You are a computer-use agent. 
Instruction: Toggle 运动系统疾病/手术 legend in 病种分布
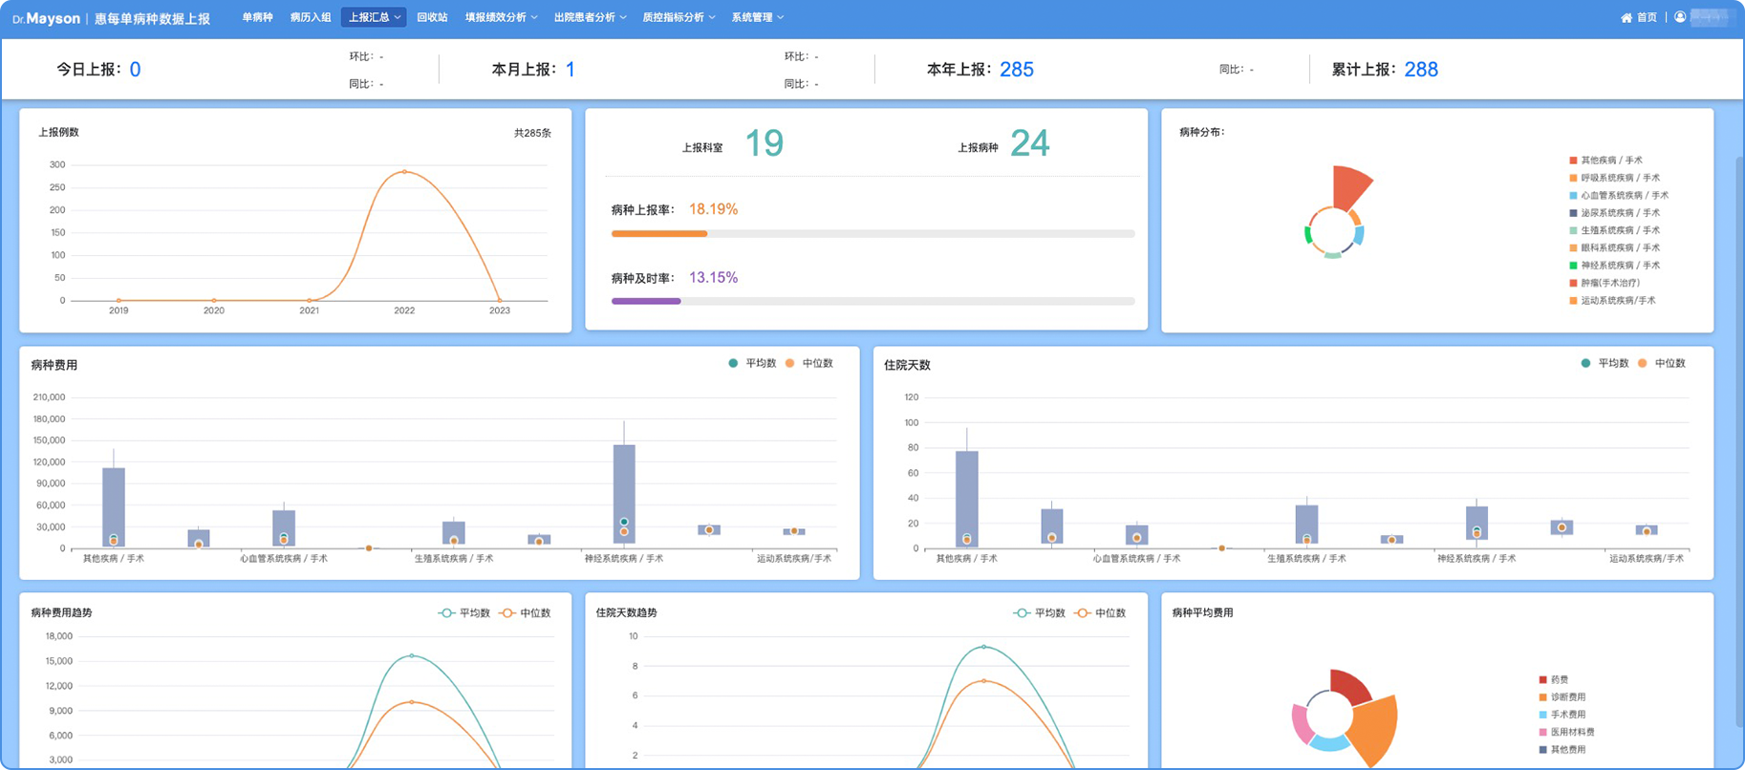pos(1612,300)
